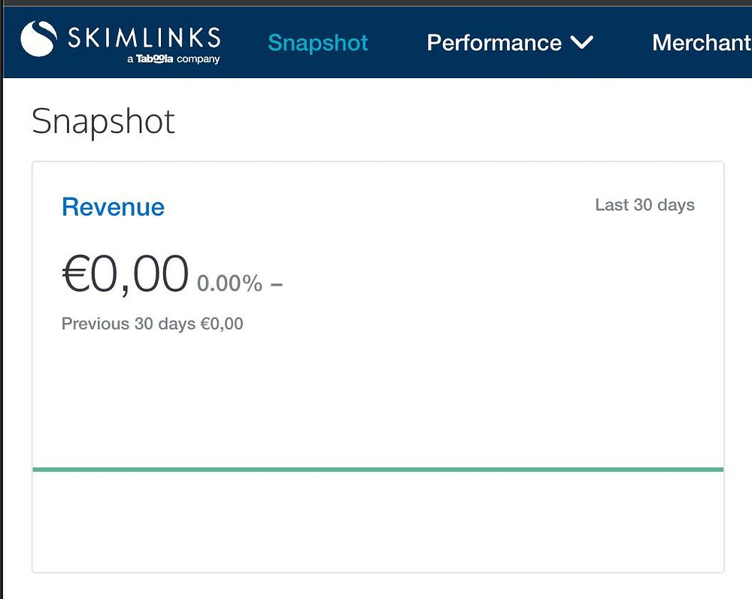Image resolution: width=752 pixels, height=599 pixels.
Task: Expand the Performance dropdown chevron
Action: [582, 42]
